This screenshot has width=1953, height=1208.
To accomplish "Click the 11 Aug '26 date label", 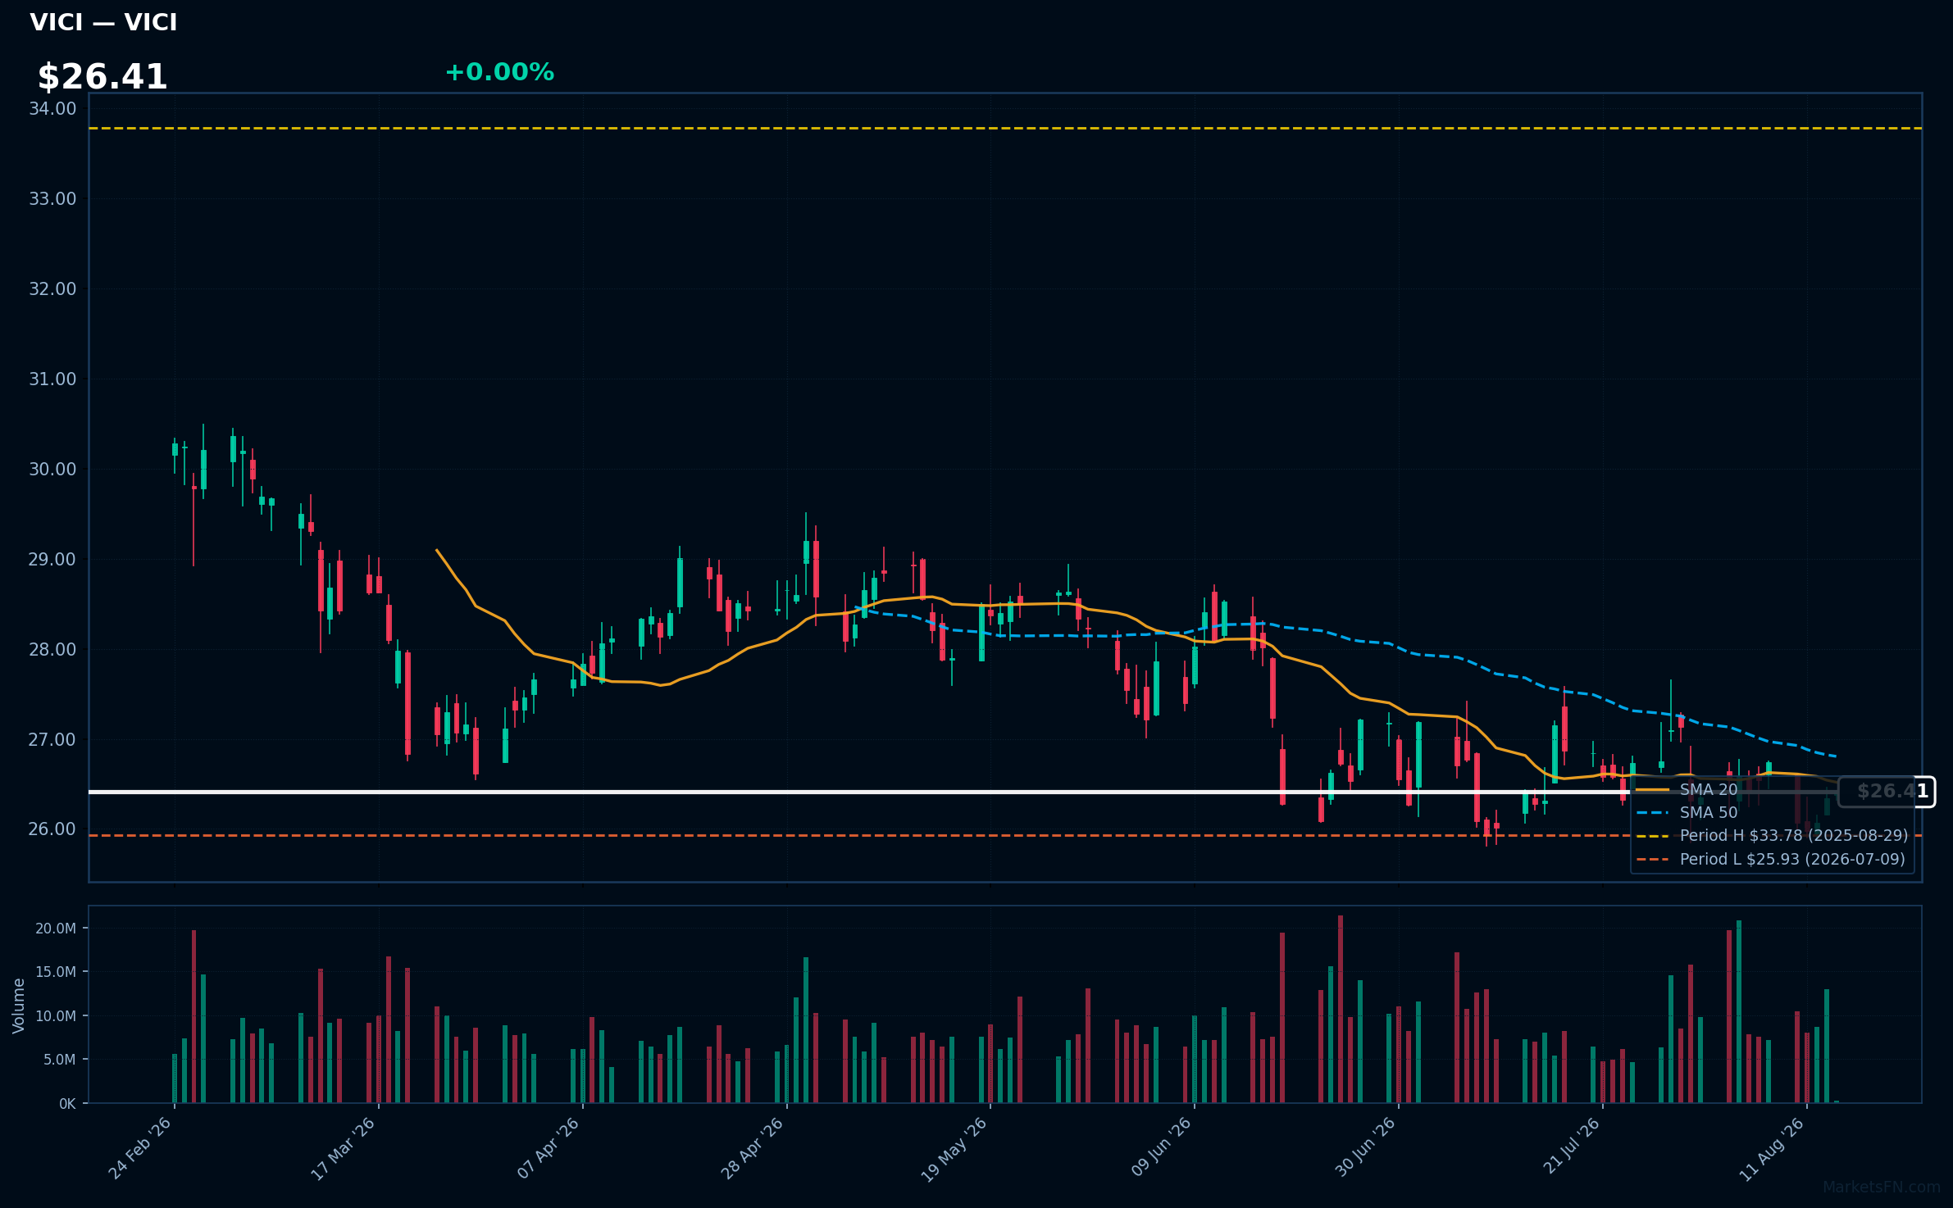I will (x=1772, y=1149).
